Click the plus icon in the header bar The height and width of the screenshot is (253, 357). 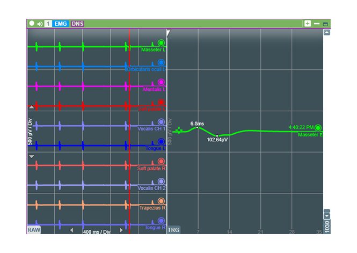tap(308, 24)
